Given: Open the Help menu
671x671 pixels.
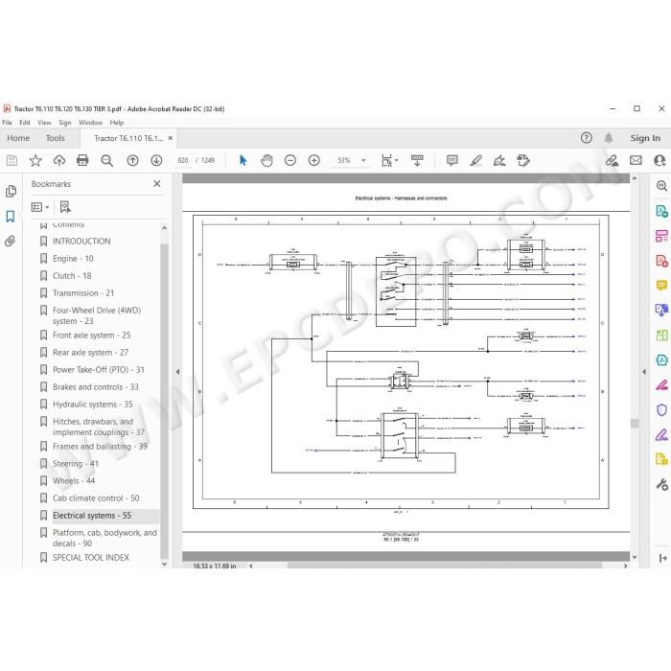Looking at the screenshot, I should tap(116, 123).
